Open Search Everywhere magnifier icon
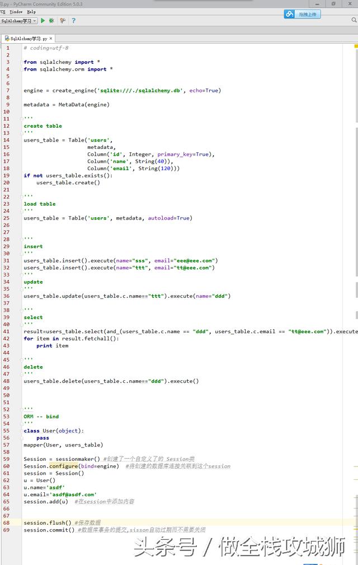The height and width of the screenshot is (565, 358). tap(354, 20)
